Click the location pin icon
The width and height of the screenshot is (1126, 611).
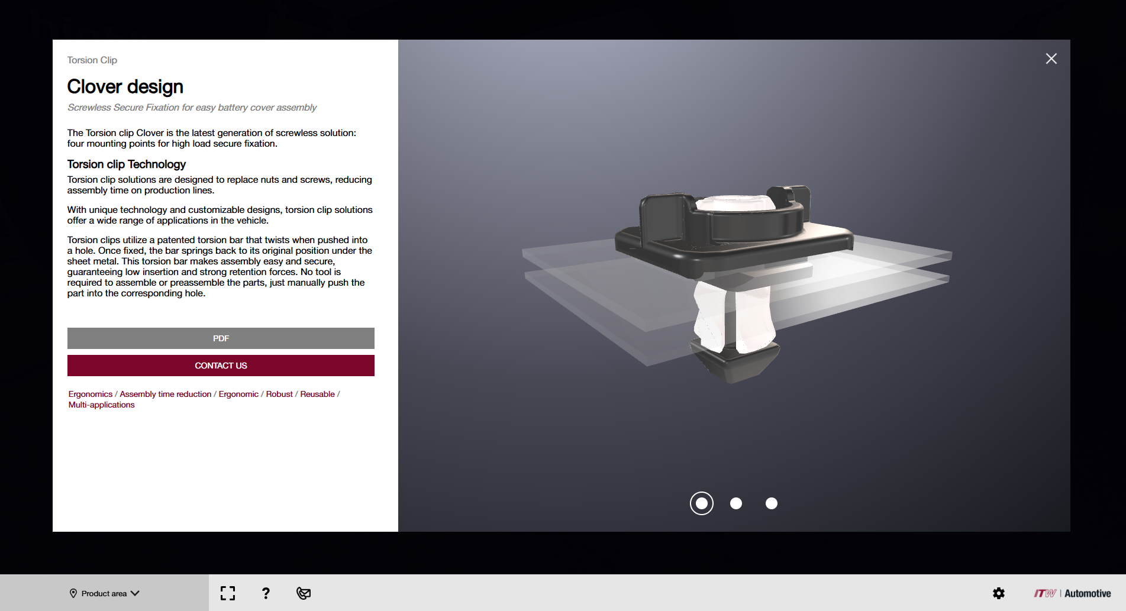click(73, 593)
